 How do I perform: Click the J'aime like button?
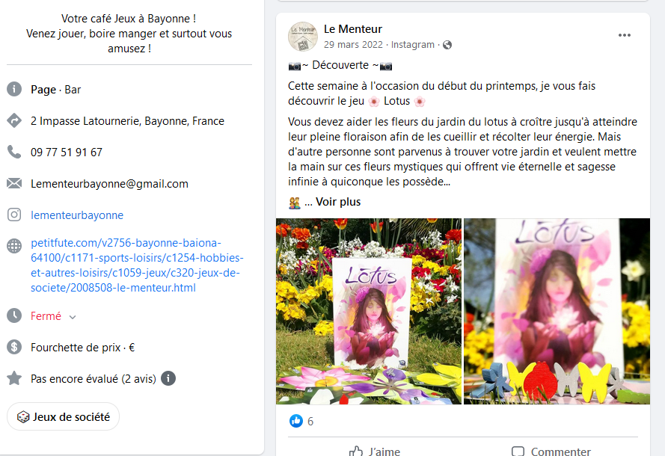(x=375, y=451)
